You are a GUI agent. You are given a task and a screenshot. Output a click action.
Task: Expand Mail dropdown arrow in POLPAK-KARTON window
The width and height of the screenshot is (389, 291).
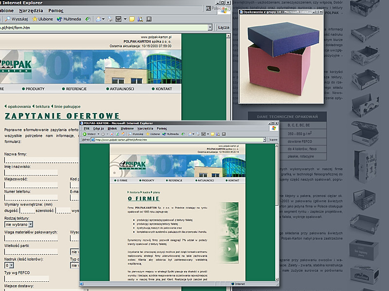[194, 134]
